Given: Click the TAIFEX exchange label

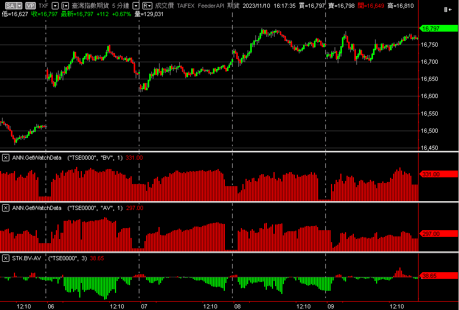Looking at the screenshot, I should [x=185, y=6].
